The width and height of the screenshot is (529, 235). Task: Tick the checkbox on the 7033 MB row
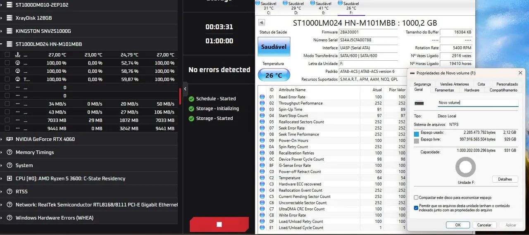(x=7, y=120)
